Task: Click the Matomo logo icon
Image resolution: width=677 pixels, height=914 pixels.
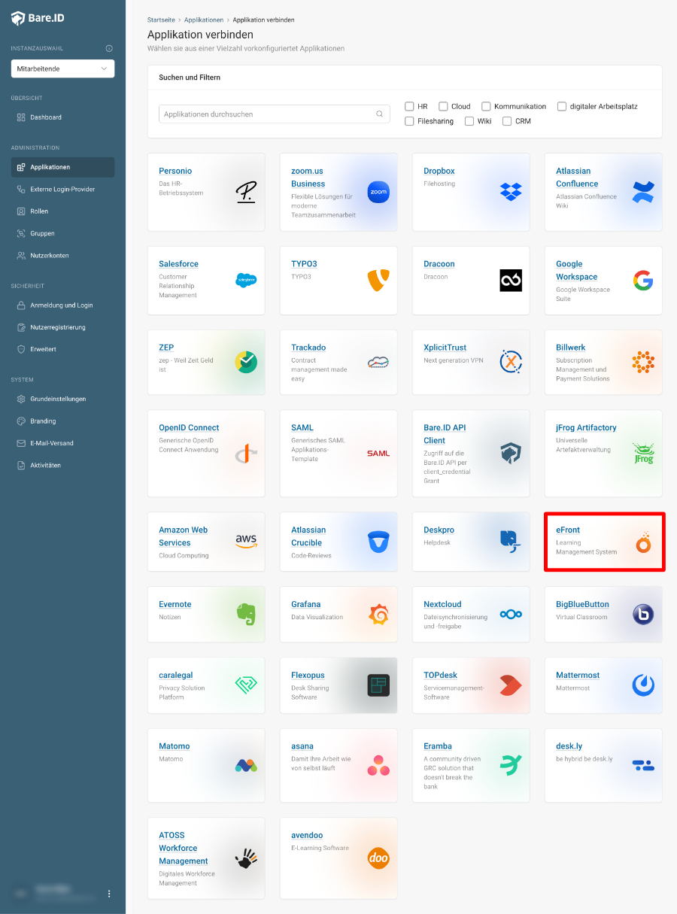Action: pos(246,766)
